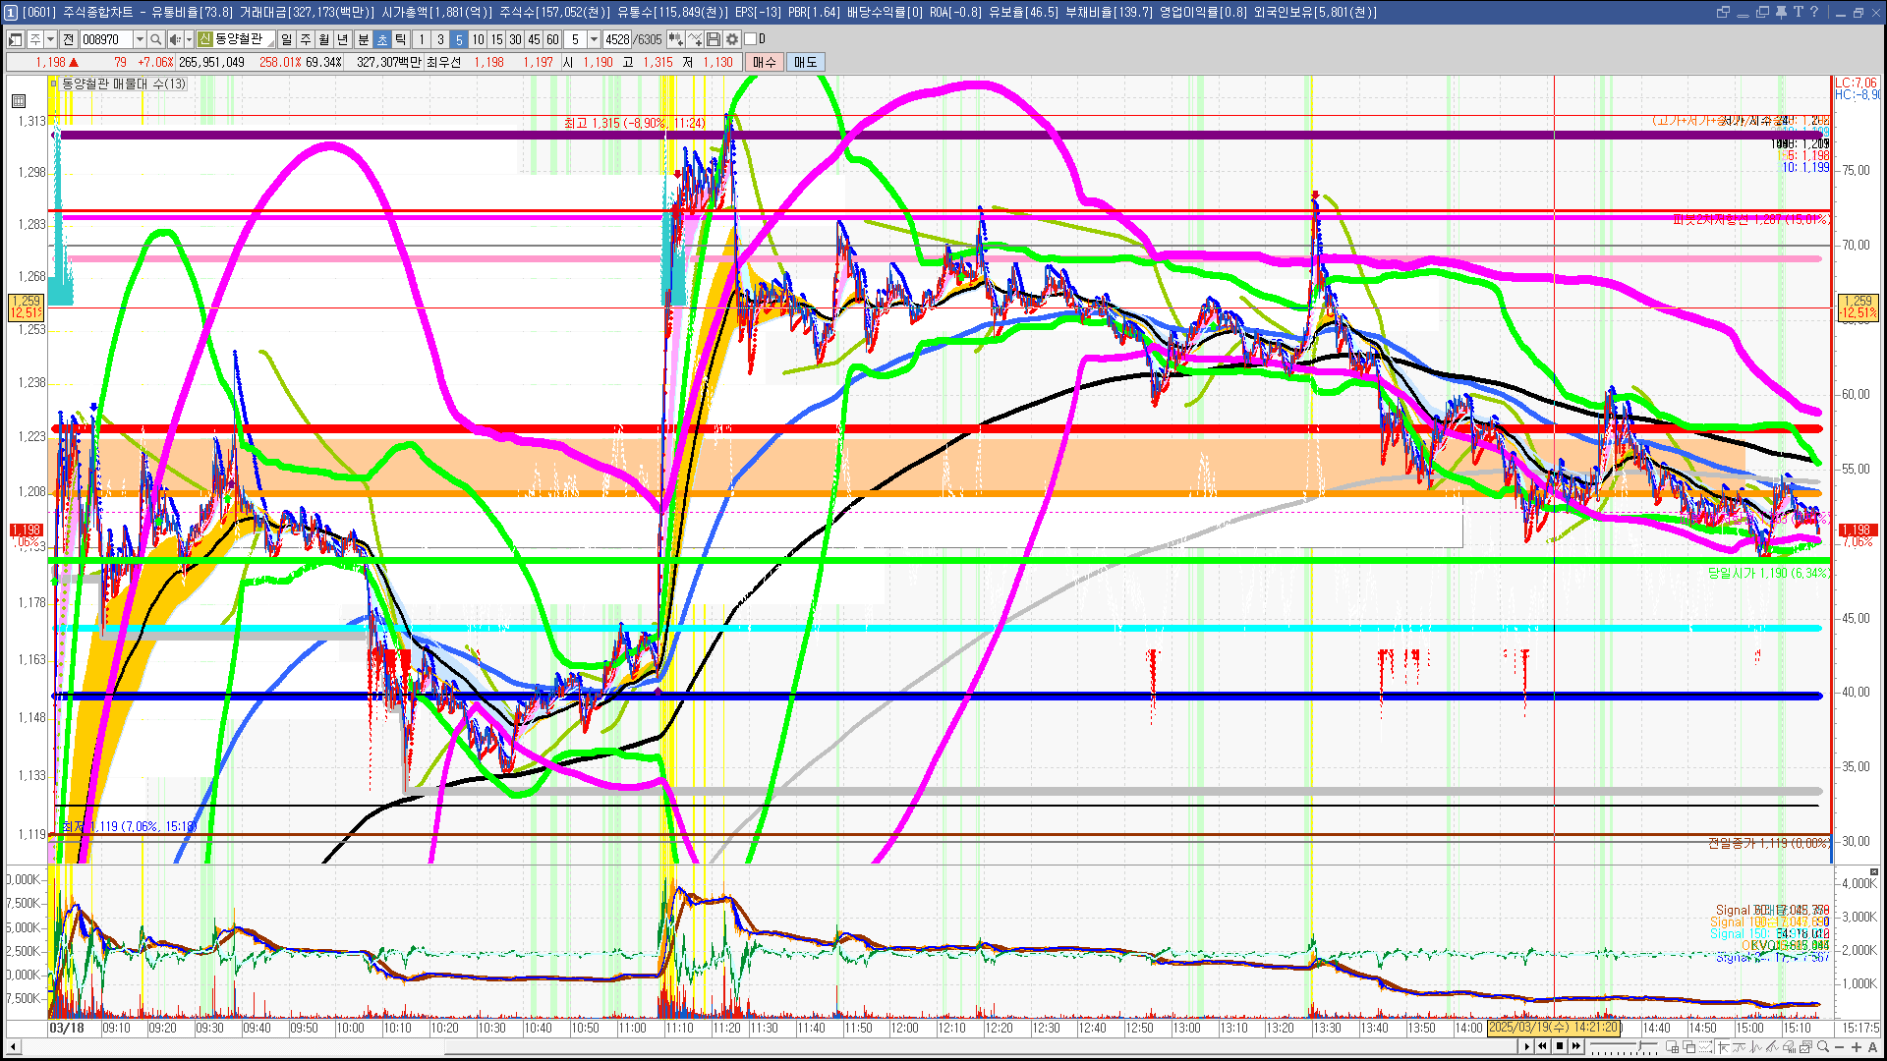This screenshot has height=1061, width=1887.
Task: Select the 10 interval tab
Action: click(x=478, y=39)
